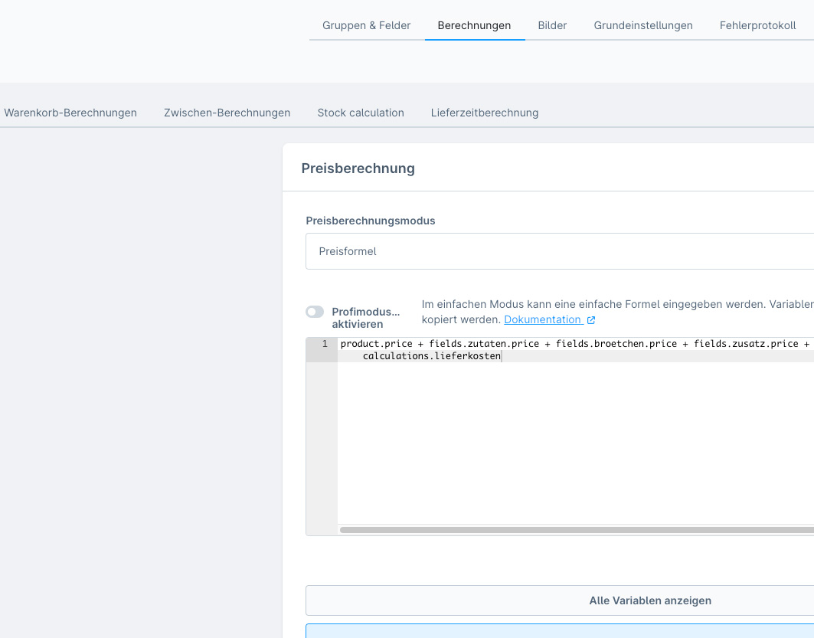Select the Stock calculation sub-tab
The image size is (814, 638).
tap(361, 113)
